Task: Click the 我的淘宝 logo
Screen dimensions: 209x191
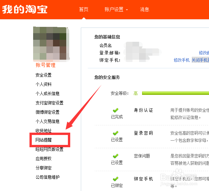Action: click(25, 9)
